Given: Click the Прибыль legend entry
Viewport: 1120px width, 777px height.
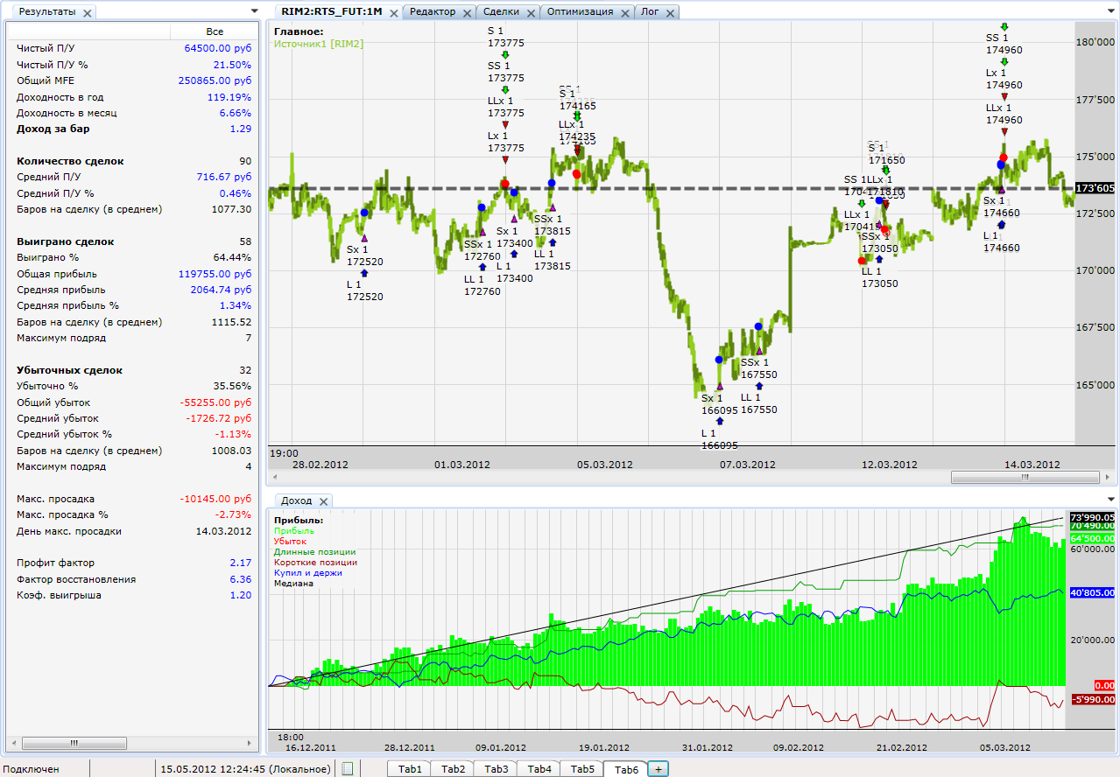Looking at the screenshot, I should click(x=294, y=530).
